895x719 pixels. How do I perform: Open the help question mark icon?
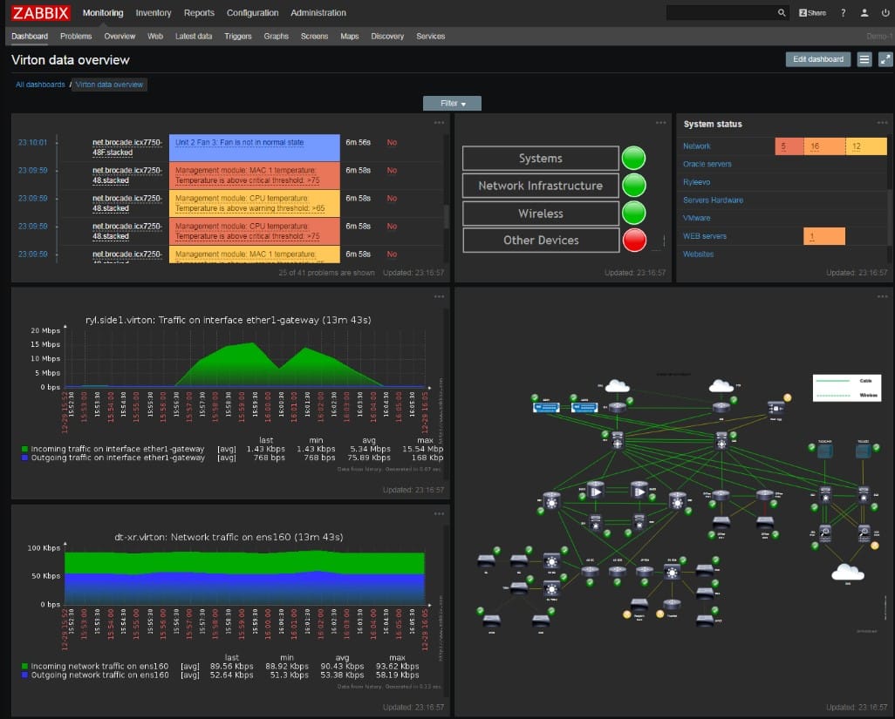point(843,12)
